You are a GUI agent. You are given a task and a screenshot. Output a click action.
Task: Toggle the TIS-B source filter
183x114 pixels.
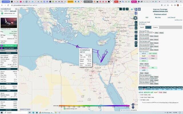(153, 56)
